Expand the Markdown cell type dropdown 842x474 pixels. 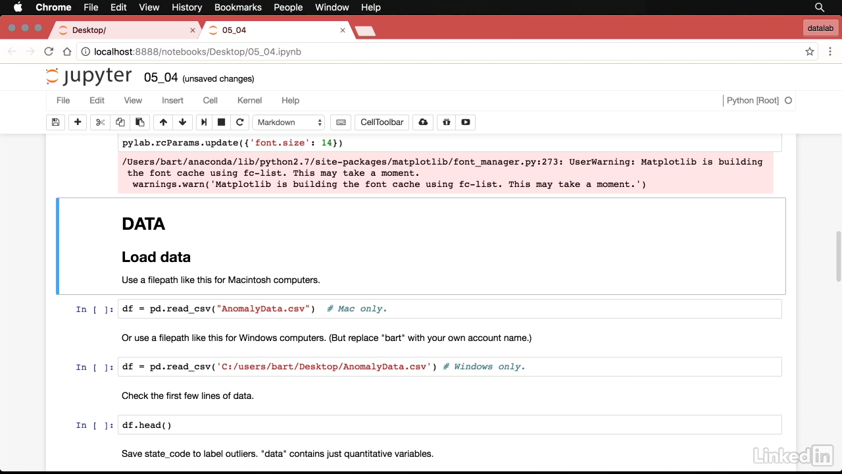289,122
